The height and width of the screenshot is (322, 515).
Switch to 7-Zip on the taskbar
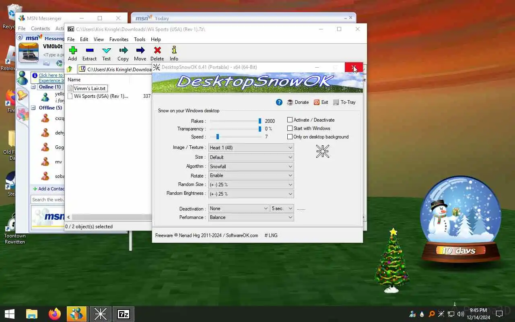coord(124,314)
